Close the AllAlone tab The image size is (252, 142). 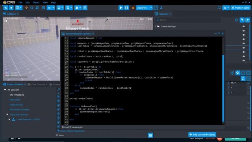[18, 14]
